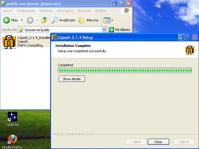Click the completed green progress bar
This screenshot has height=149, width=199.
[x=125, y=70]
